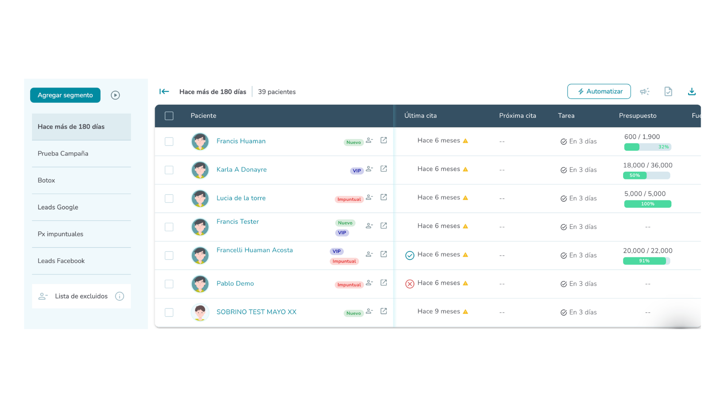Click exclude-patient icon for Francis Huaman
Screen dimensions: 725x408
click(369, 140)
